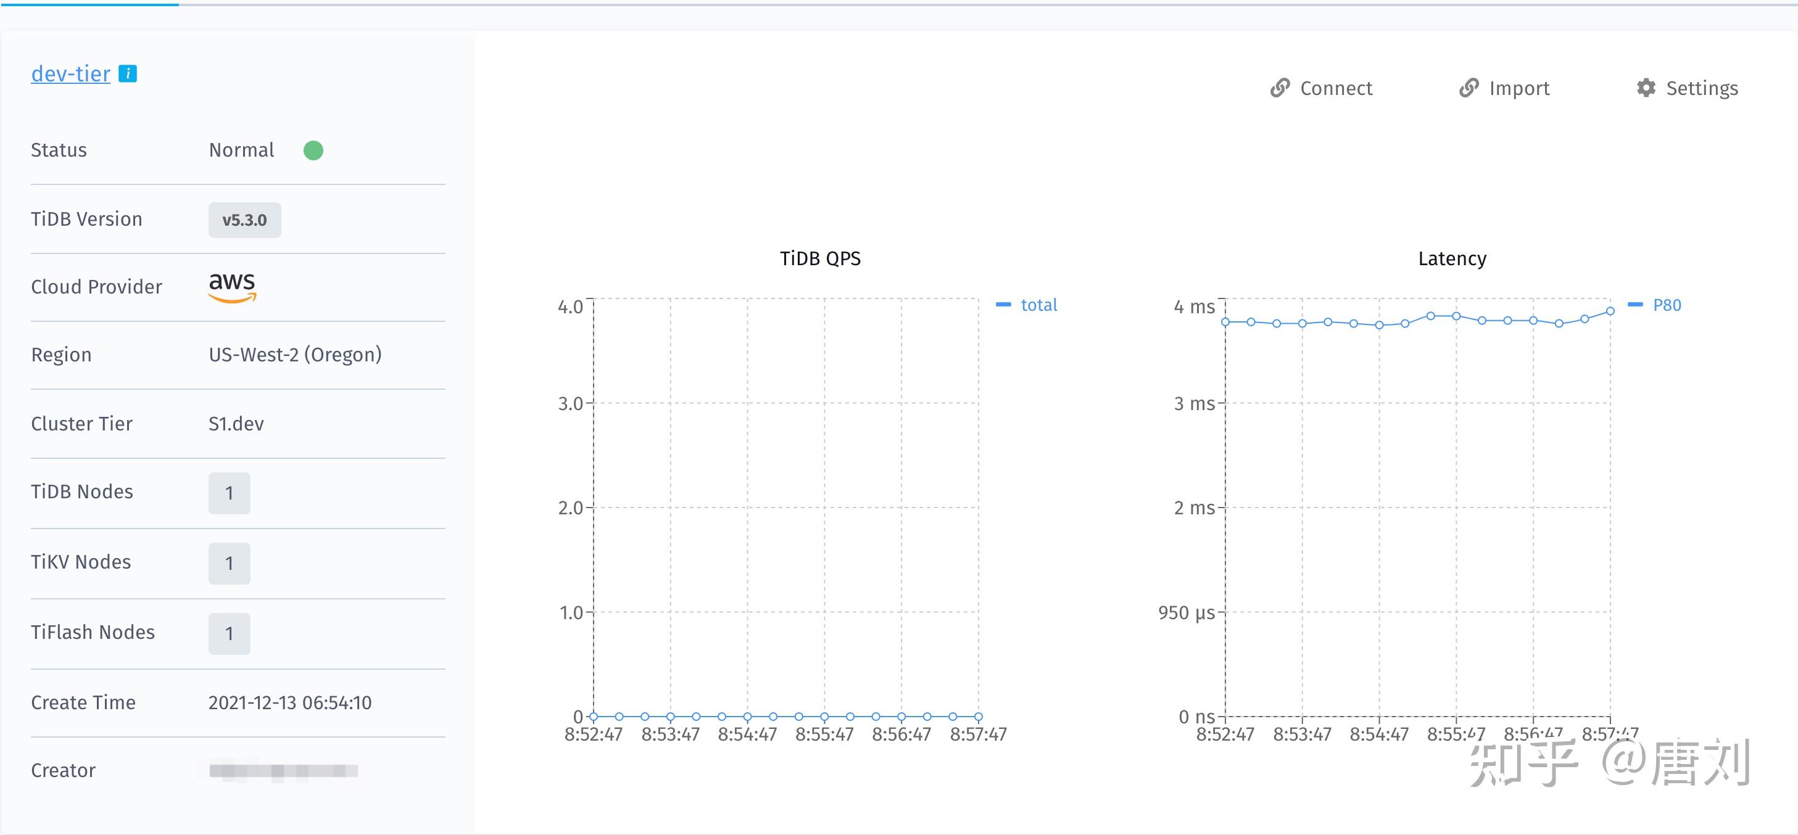
Task: Click the Import link icon
Action: [x=1469, y=88]
